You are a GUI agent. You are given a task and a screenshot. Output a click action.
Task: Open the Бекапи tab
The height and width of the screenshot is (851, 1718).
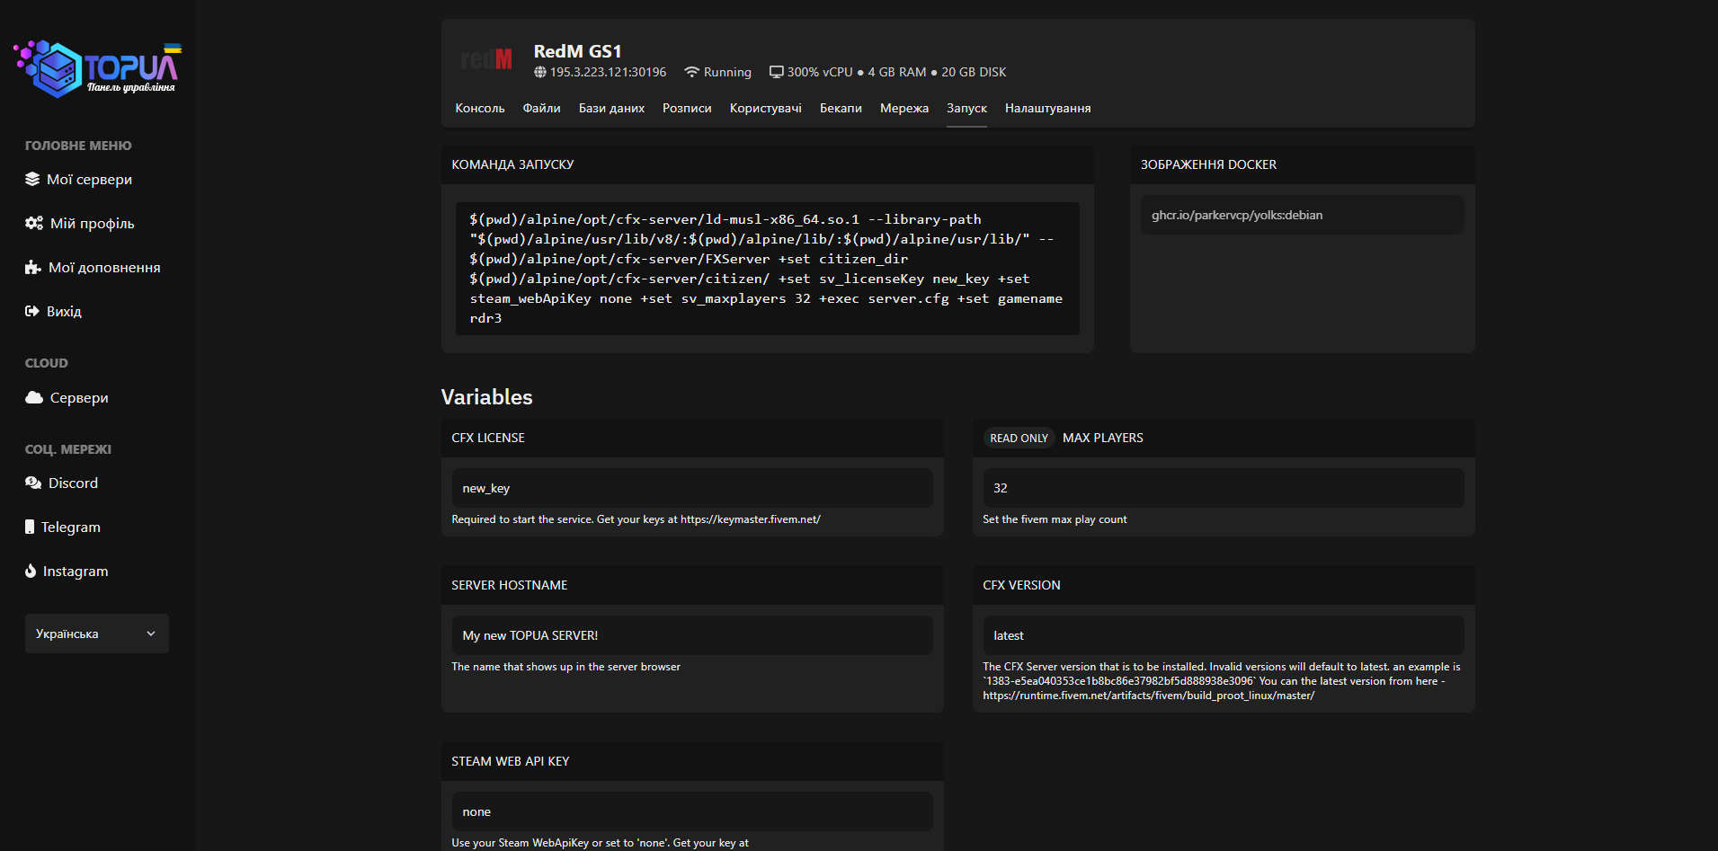click(x=841, y=108)
